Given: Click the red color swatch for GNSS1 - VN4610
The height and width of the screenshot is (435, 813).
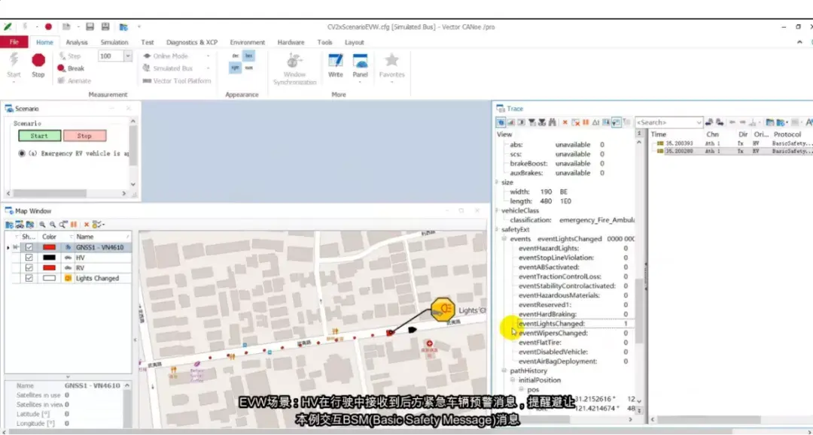Looking at the screenshot, I should 50,247.
